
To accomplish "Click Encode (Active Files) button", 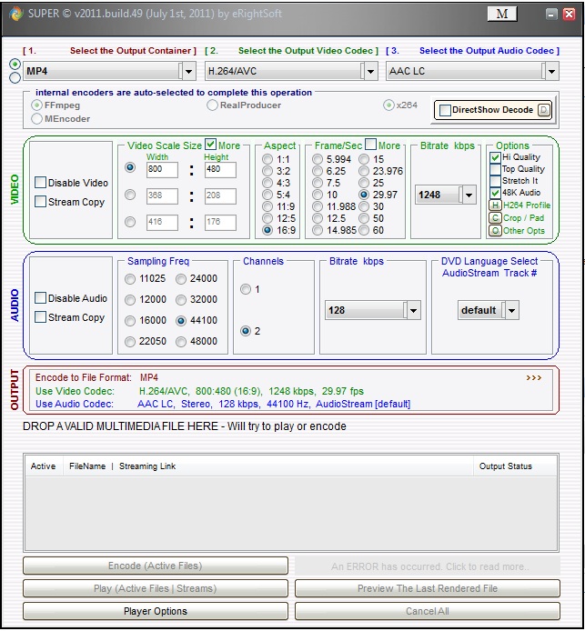I will click(x=156, y=566).
